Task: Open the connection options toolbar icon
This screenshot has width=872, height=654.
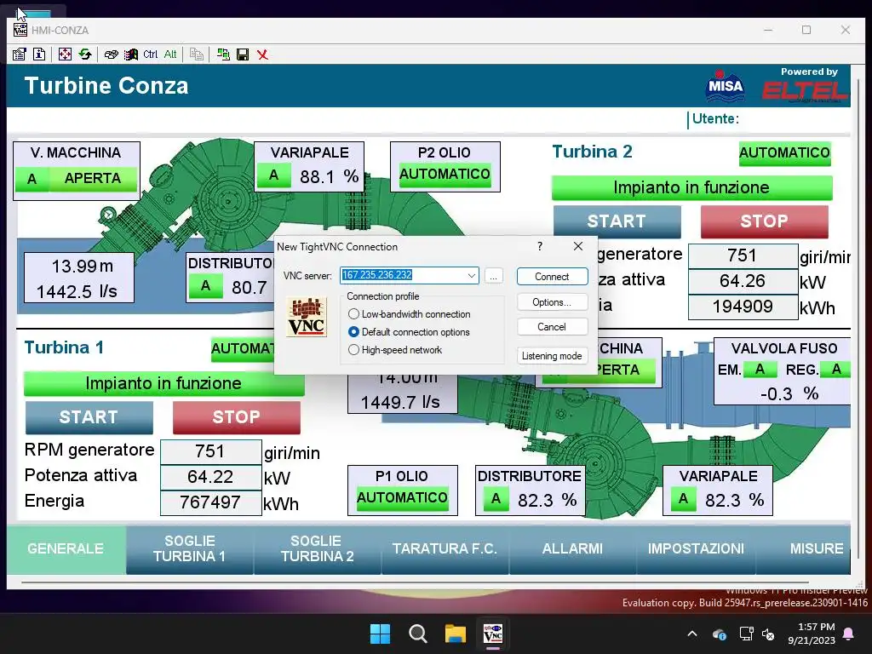Action: (x=20, y=54)
